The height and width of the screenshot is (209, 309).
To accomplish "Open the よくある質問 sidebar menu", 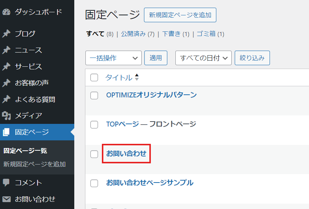I will [35, 99].
